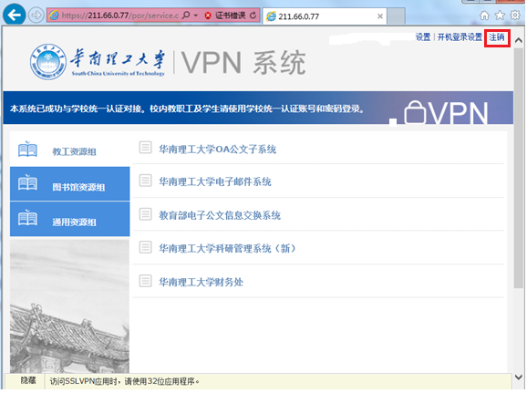Click the refresh icon in address bar
The width and height of the screenshot is (527, 393).
(253, 16)
